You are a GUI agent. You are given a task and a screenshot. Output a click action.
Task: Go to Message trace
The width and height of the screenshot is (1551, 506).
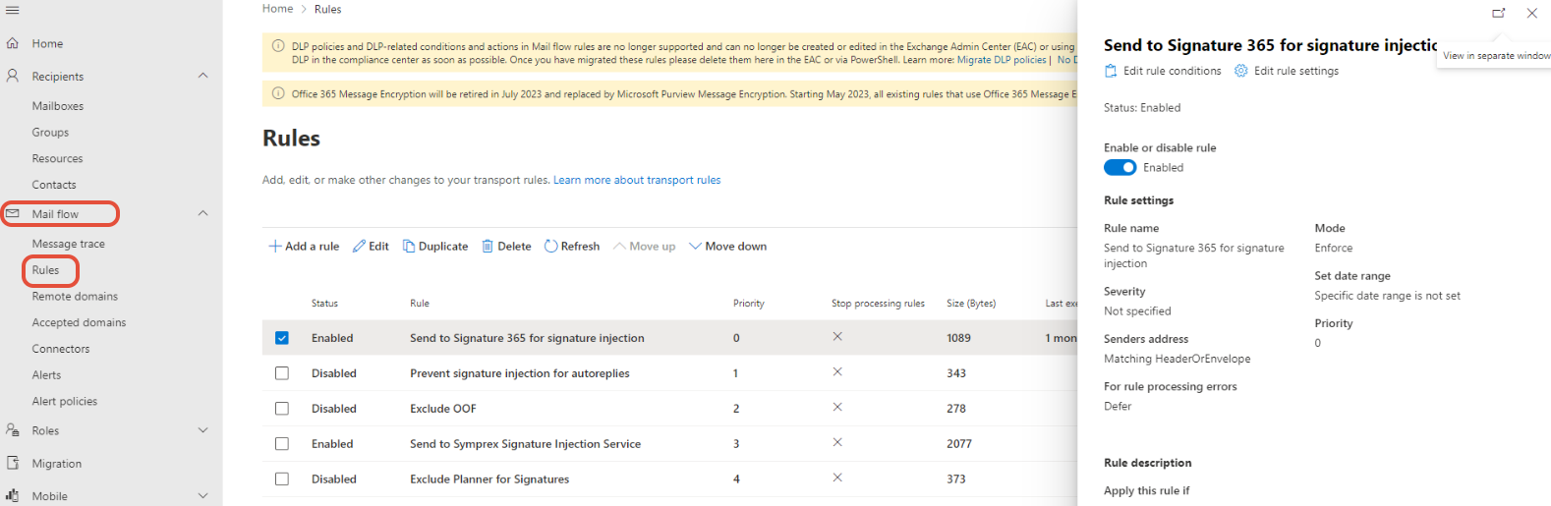point(68,244)
